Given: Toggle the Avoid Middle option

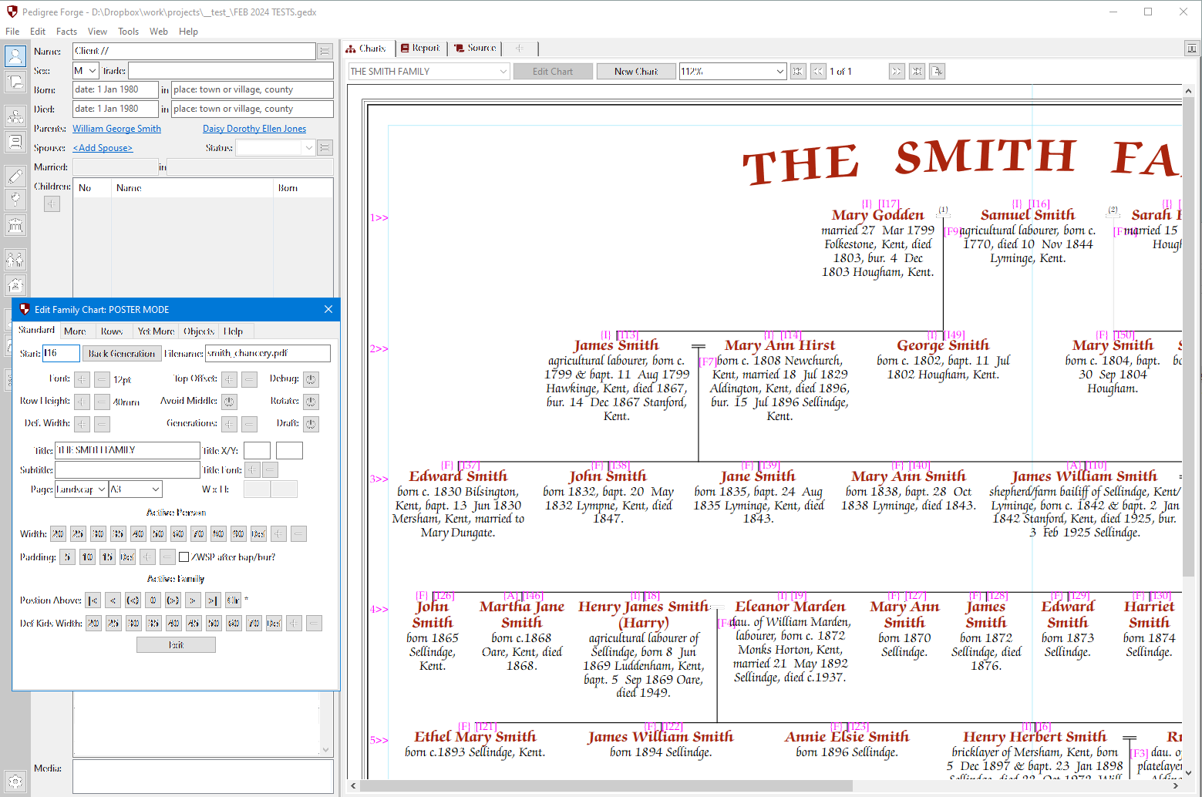Looking at the screenshot, I should point(229,402).
